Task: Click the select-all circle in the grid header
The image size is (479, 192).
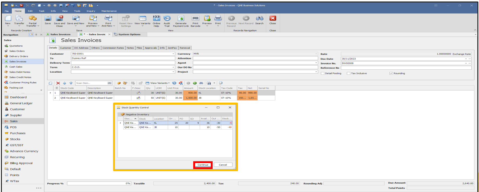Action: coord(57,88)
